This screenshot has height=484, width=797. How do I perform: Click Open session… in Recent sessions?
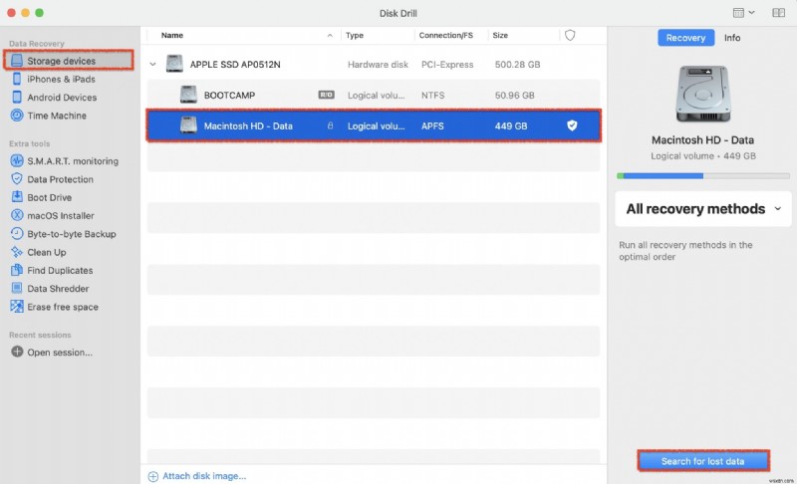coord(60,352)
